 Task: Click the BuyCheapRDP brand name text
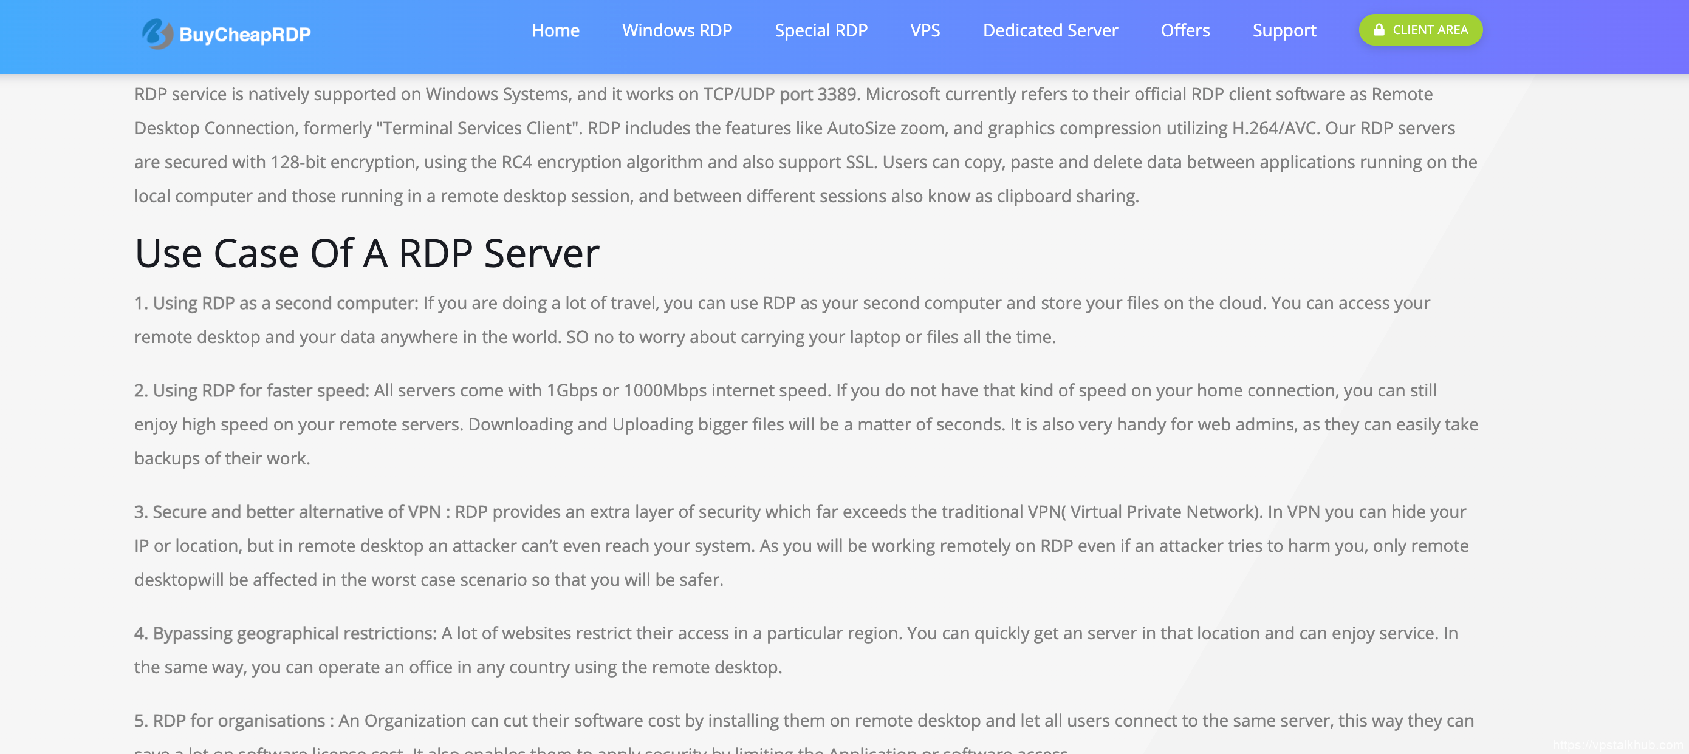(x=245, y=34)
